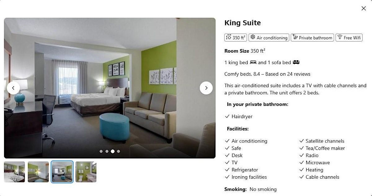
Task: Click the Private bathroom shower icon
Action: [x=295, y=37]
